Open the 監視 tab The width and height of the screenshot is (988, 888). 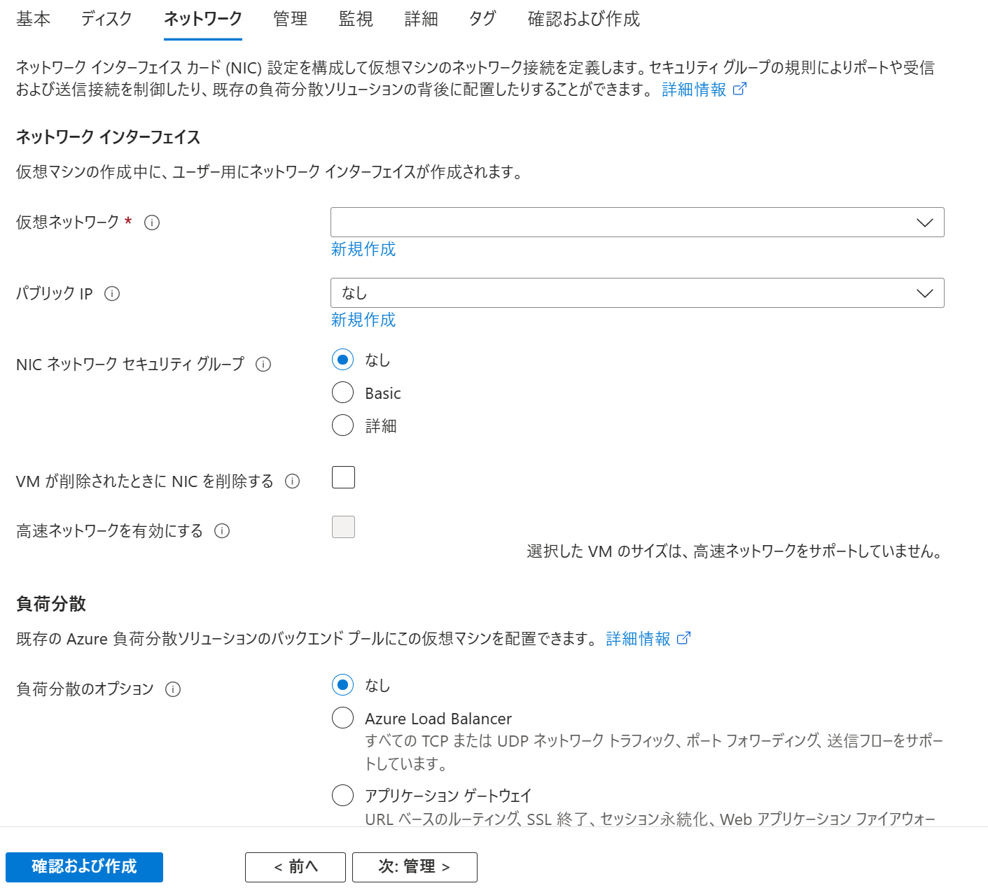point(356,19)
